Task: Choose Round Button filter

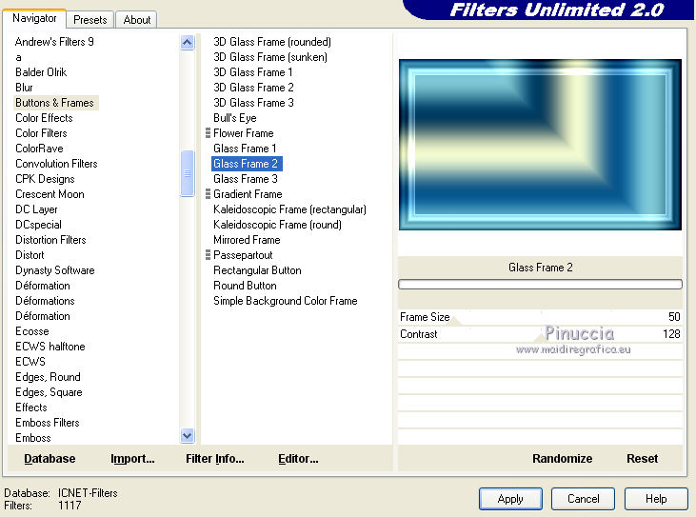Action: (x=245, y=286)
